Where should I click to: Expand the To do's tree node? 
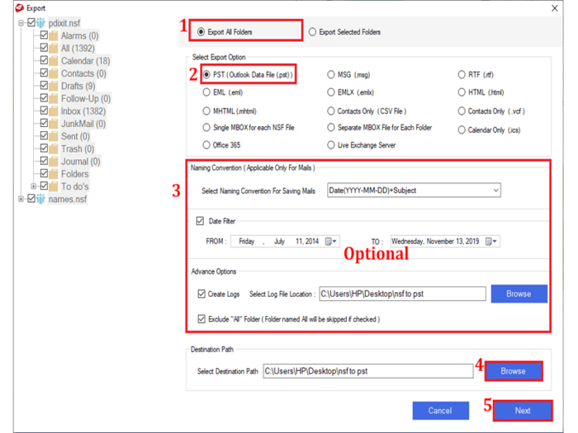34,186
